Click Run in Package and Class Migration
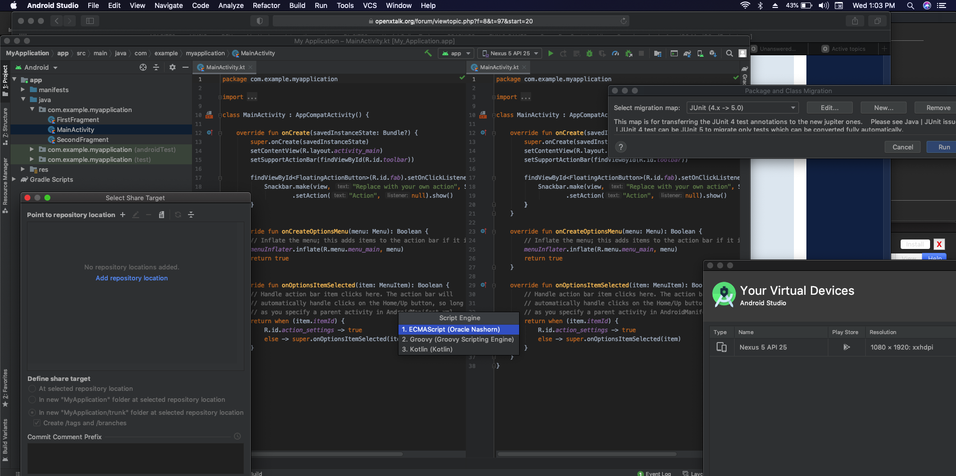Viewport: 956px width, 476px height. coord(943,147)
